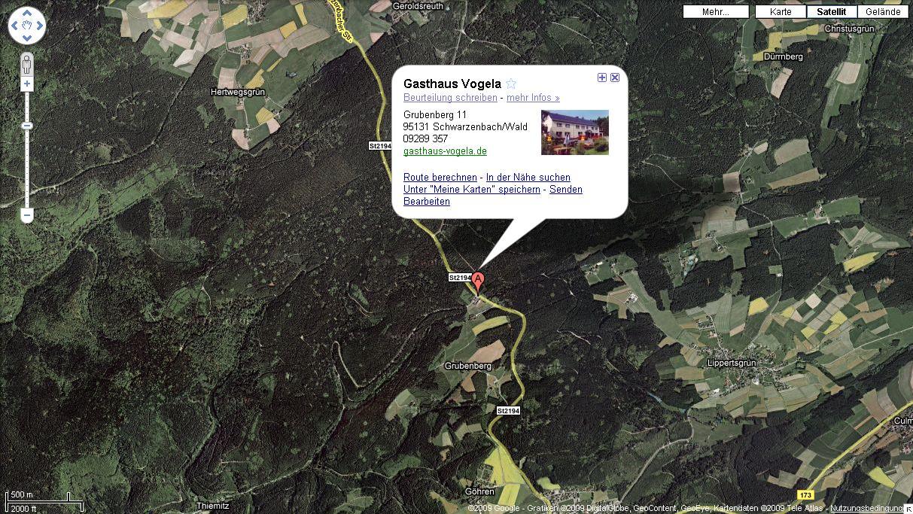Maximize the info window with plus icon
This screenshot has height=514, width=913.
(602, 78)
